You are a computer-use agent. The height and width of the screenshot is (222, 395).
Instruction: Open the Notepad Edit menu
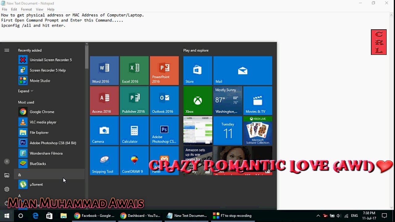point(14,10)
